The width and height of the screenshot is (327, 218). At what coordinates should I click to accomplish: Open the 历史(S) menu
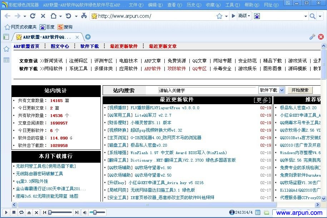tap(194, 5)
